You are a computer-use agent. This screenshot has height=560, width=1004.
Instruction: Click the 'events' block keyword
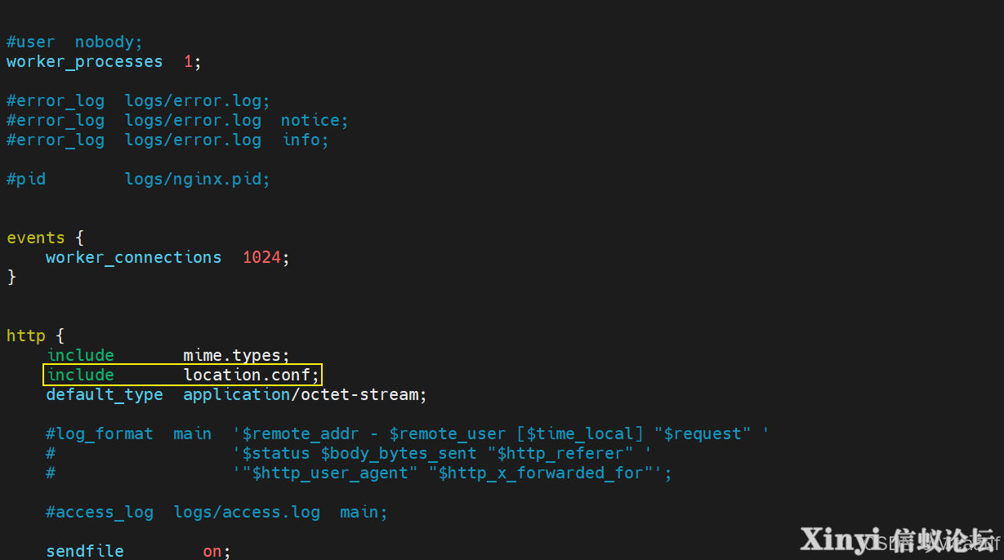tap(35, 238)
